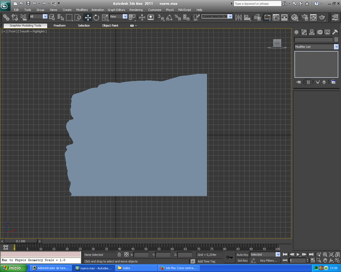Image resolution: width=341 pixels, height=272 pixels.
Task: Click the search keyword input box
Action: pyautogui.click(x=257, y=3)
